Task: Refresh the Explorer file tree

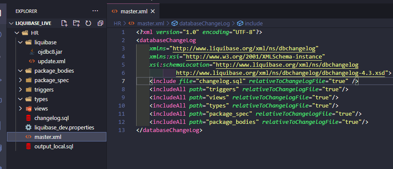Action: click(x=88, y=23)
